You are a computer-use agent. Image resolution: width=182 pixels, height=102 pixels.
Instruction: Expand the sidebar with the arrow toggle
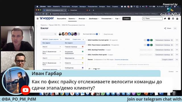(x=37, y=26)
